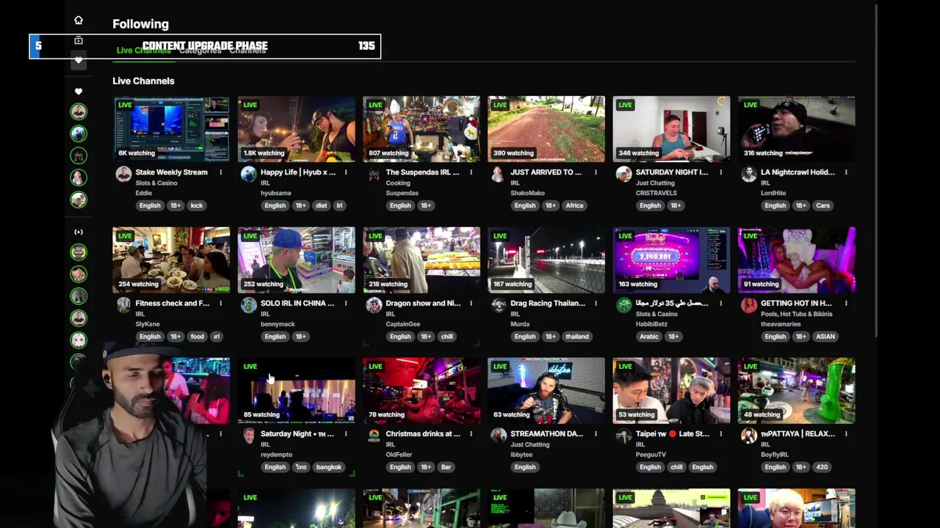
Task: Open PeeguuTV's avatar beside Taipei stream
Action: click(623, 436)
